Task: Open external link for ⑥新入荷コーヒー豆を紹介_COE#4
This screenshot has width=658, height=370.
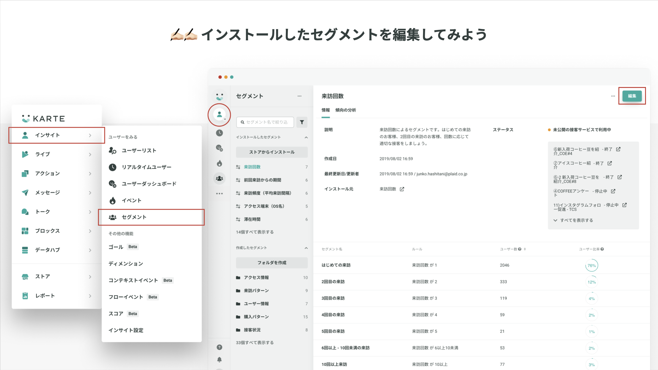Action: click(618, 149)
